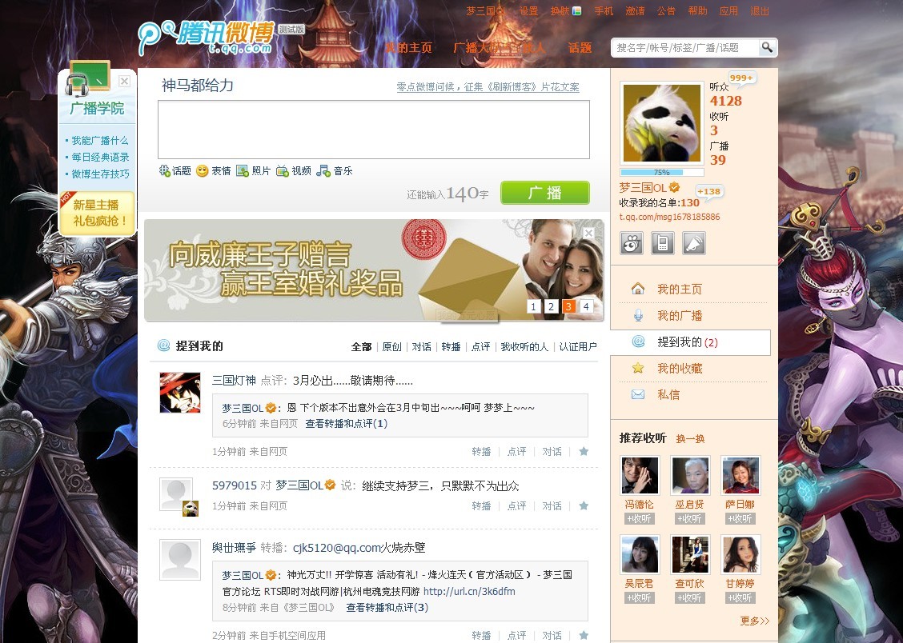Show 全部 mentions
903x643 pixels.
coord(361,347)
